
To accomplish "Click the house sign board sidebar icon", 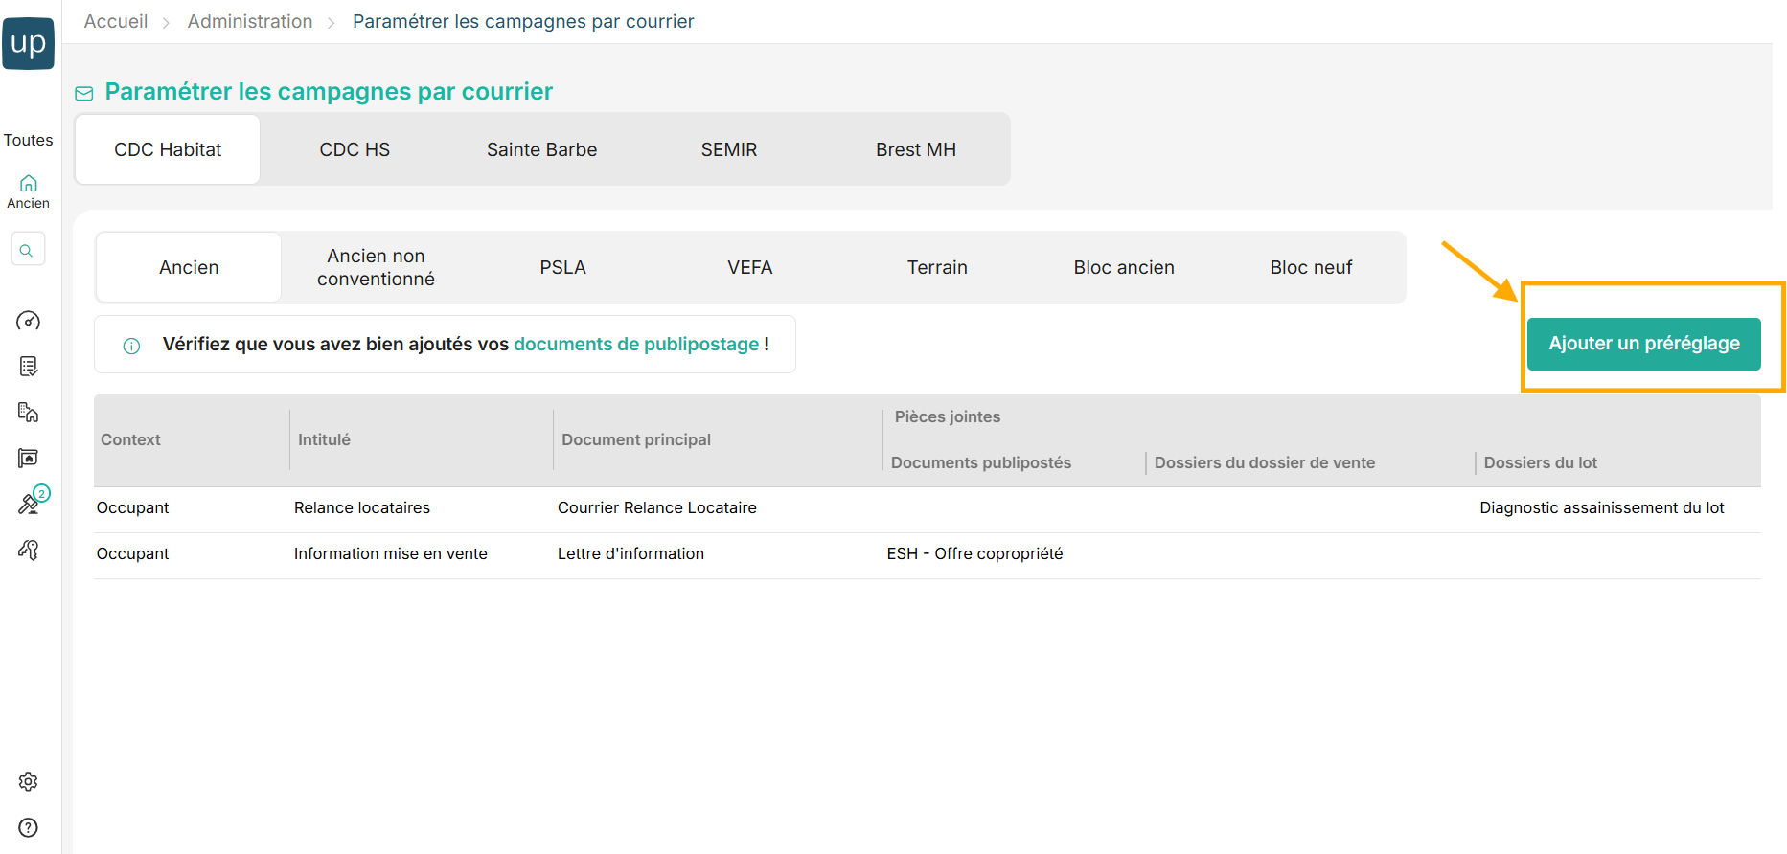I will (x=29, y=459).
